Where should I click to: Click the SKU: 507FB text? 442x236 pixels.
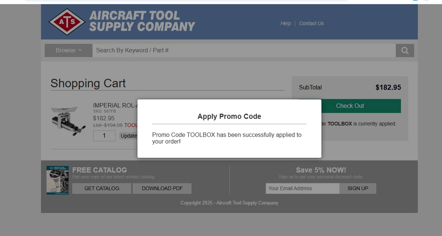[x=105, y=112]
